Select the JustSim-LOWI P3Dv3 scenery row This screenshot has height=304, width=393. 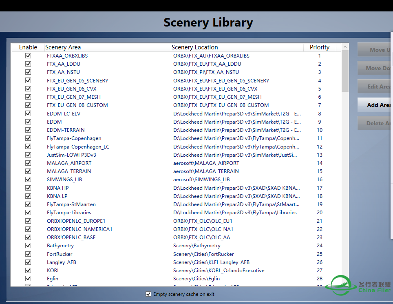[x=71, y=155]
